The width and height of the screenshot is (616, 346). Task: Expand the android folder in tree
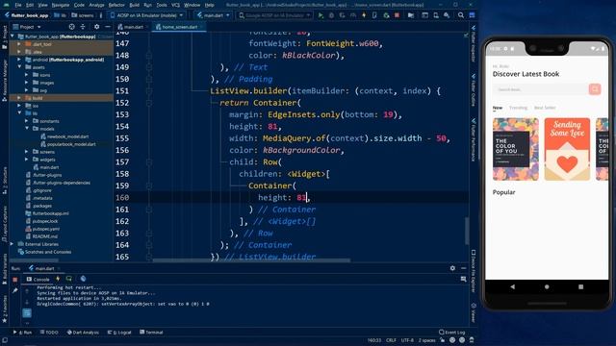pyautogui.click(x=19, y=60)
